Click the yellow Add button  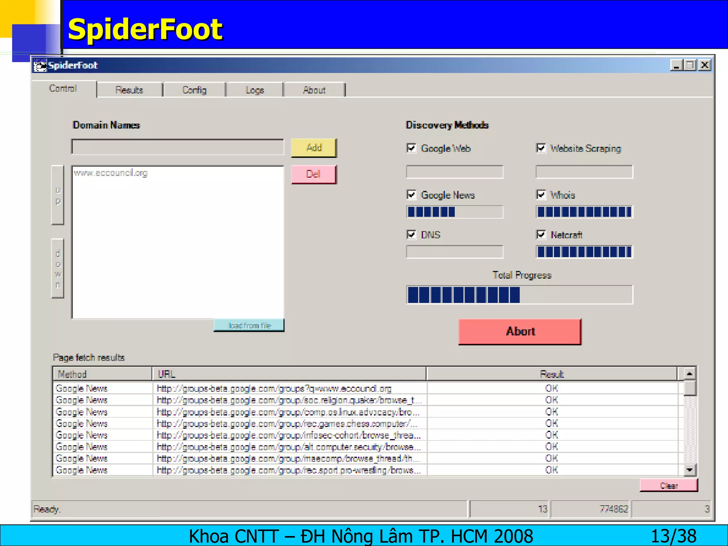(x=314, y=148)
